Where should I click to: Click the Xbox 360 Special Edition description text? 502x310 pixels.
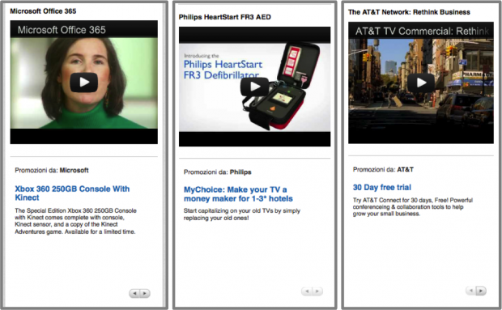(x=75, y=221)
